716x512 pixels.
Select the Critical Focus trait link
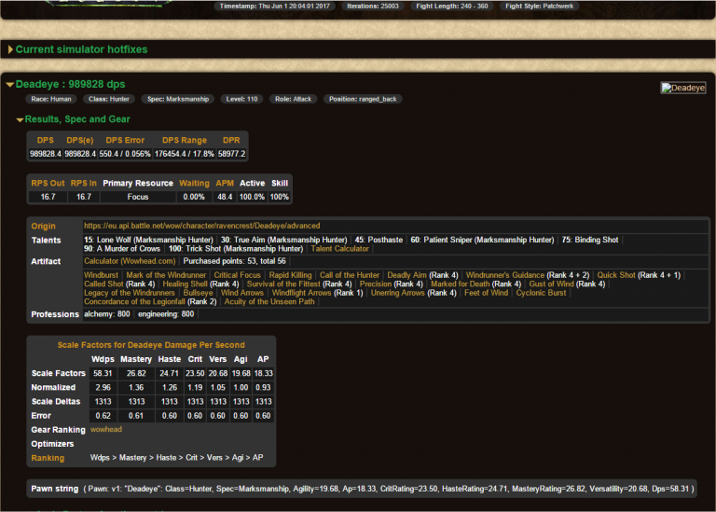click(x=237, y=275)
